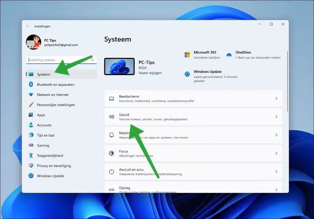Click the vertical scrollbar of settings list
The image size is (314, 219).
click(x=287, y=81)
